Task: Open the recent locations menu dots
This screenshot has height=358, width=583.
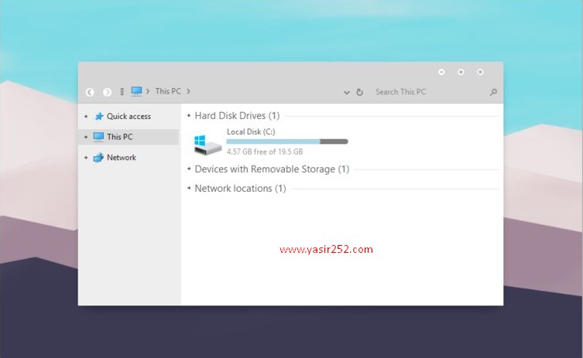Action: click(x=122, y=92)
